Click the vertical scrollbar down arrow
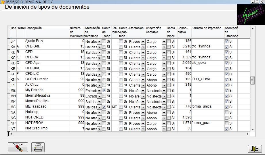 pos(253,130)
